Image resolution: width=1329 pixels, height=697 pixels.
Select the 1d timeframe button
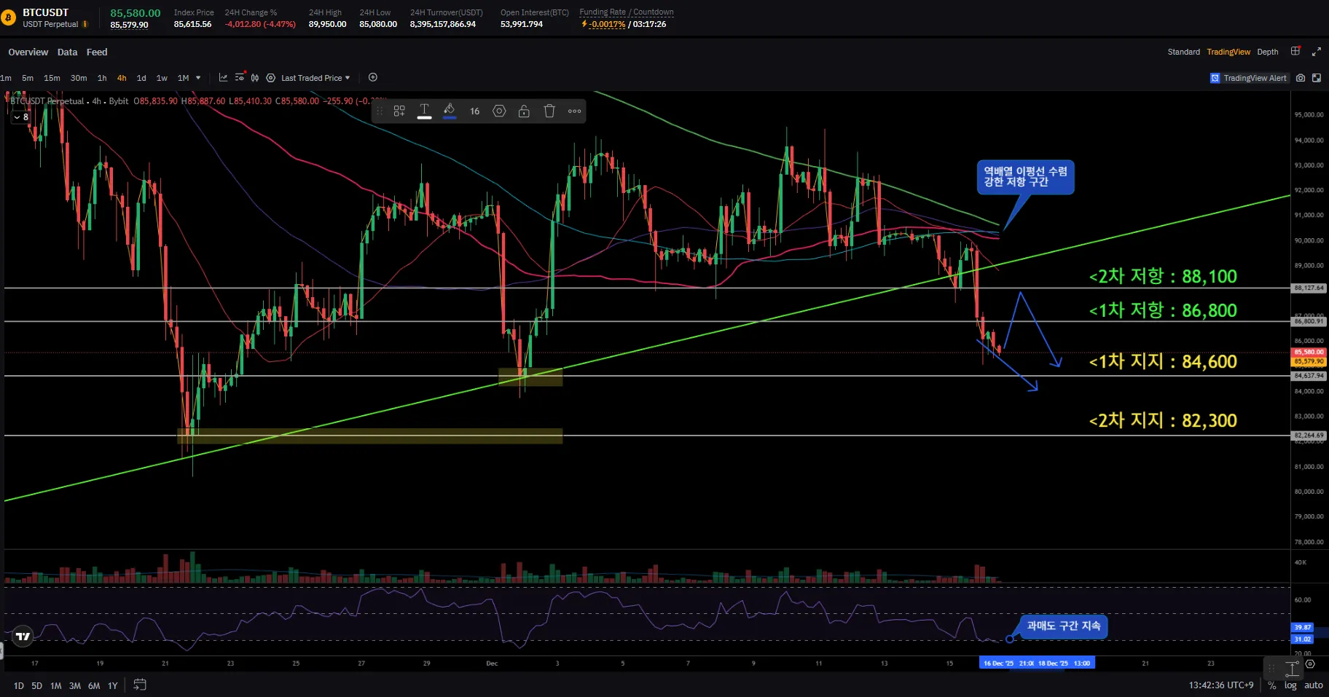(x=141, y=78)
